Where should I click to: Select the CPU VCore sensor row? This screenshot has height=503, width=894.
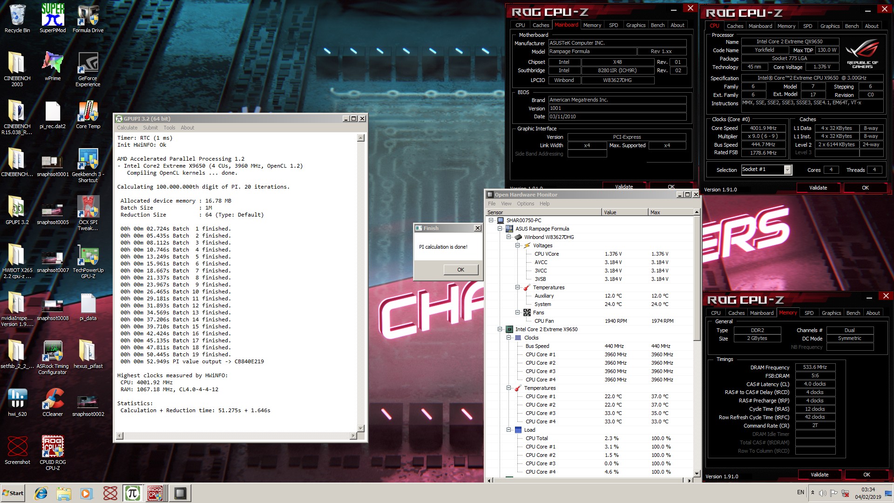590,254
